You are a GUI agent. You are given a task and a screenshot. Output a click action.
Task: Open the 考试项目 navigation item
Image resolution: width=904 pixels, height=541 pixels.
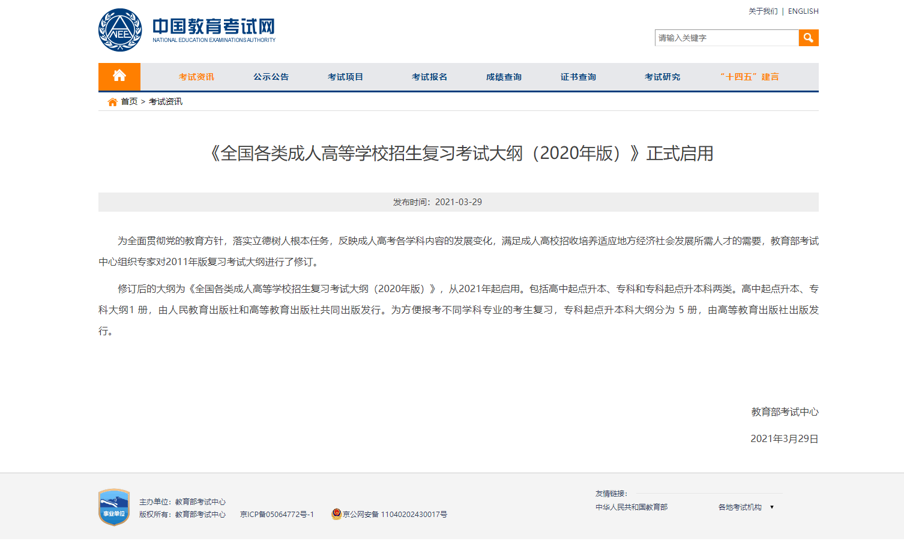coord(345,76)
